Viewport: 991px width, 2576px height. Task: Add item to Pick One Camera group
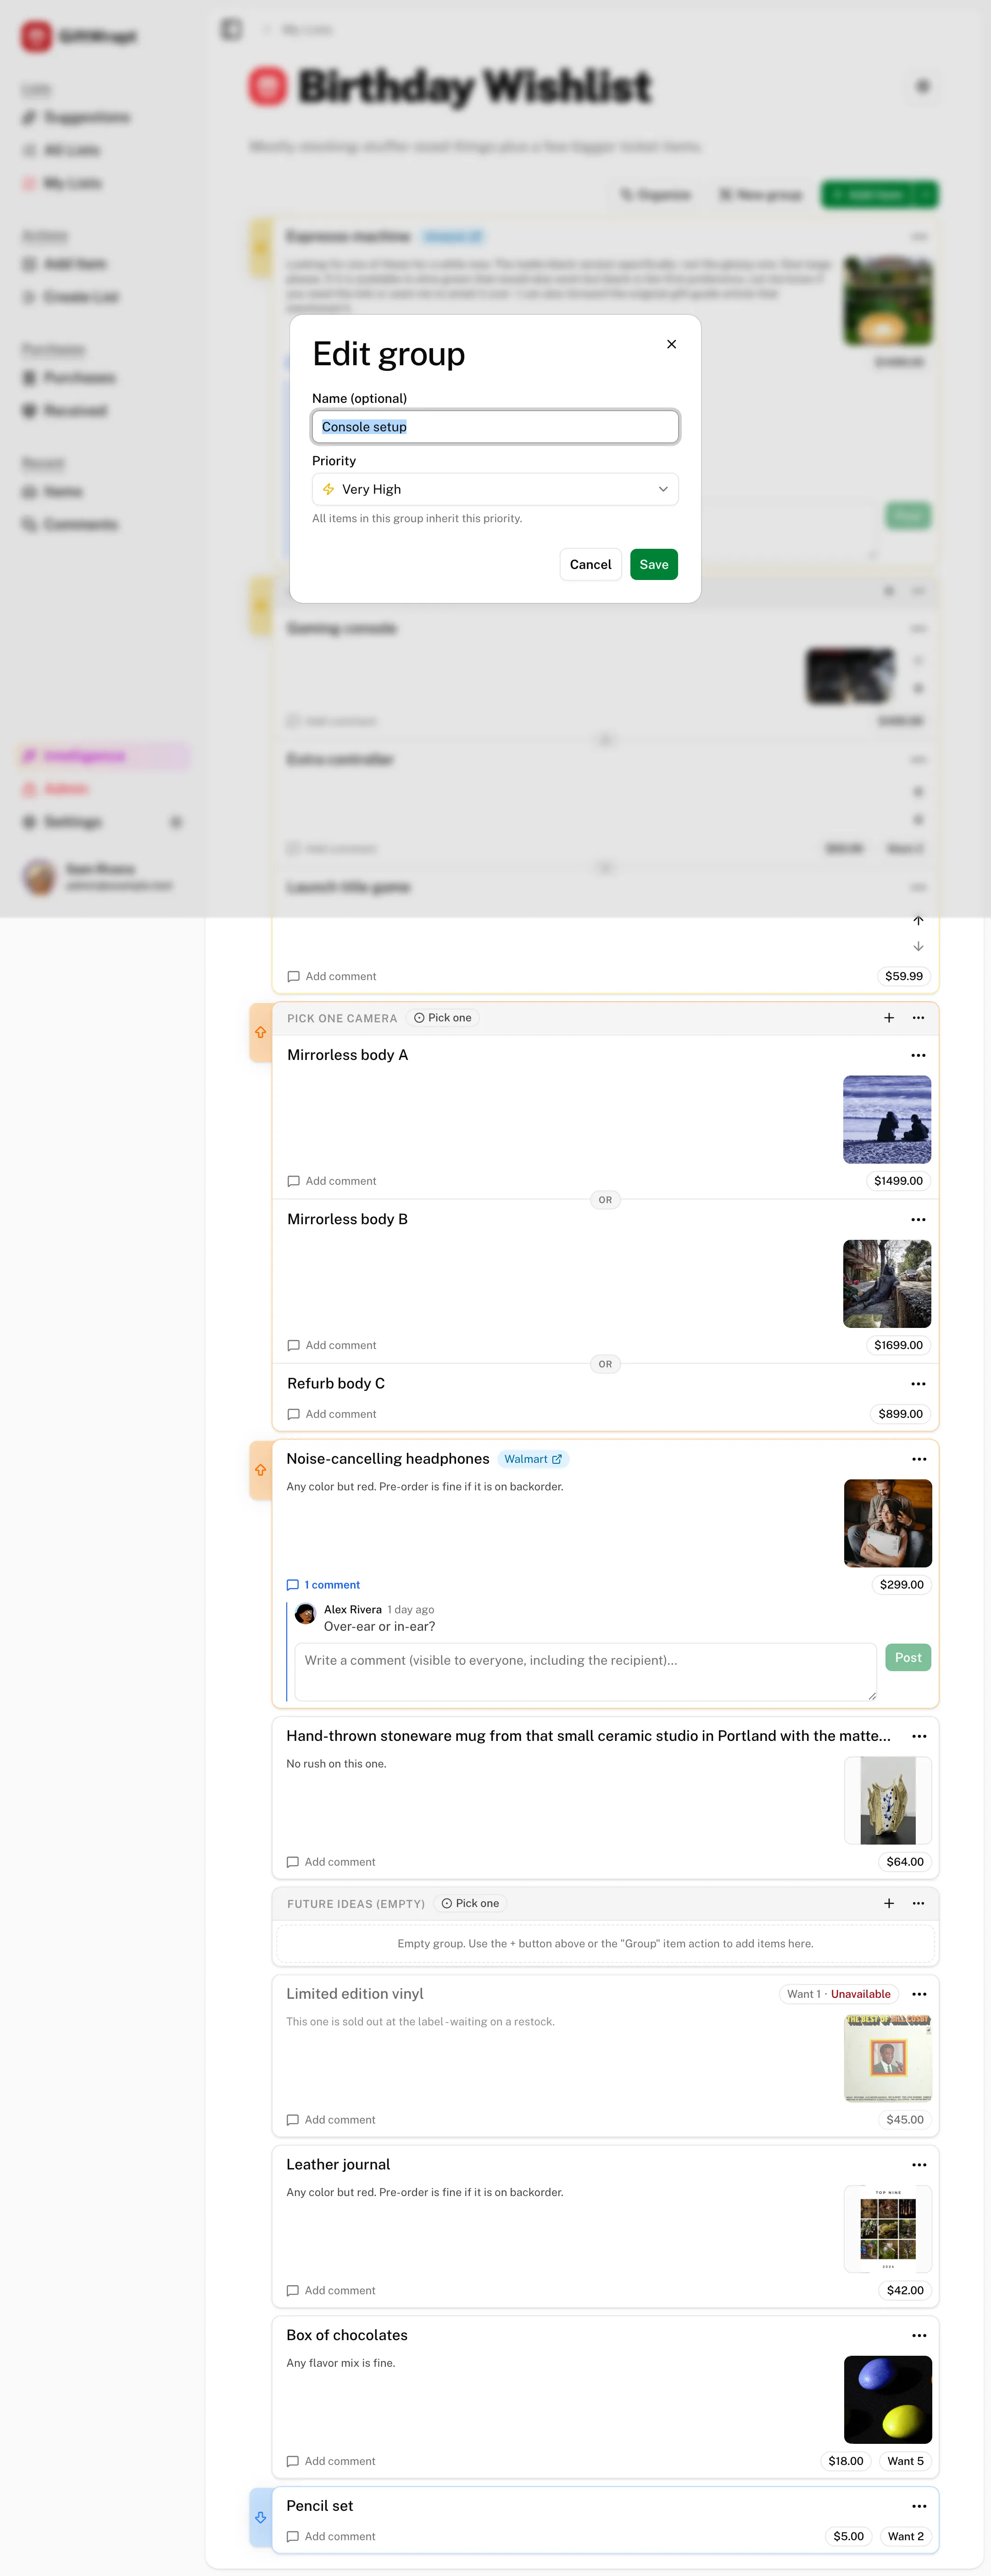coord(889,1018)
